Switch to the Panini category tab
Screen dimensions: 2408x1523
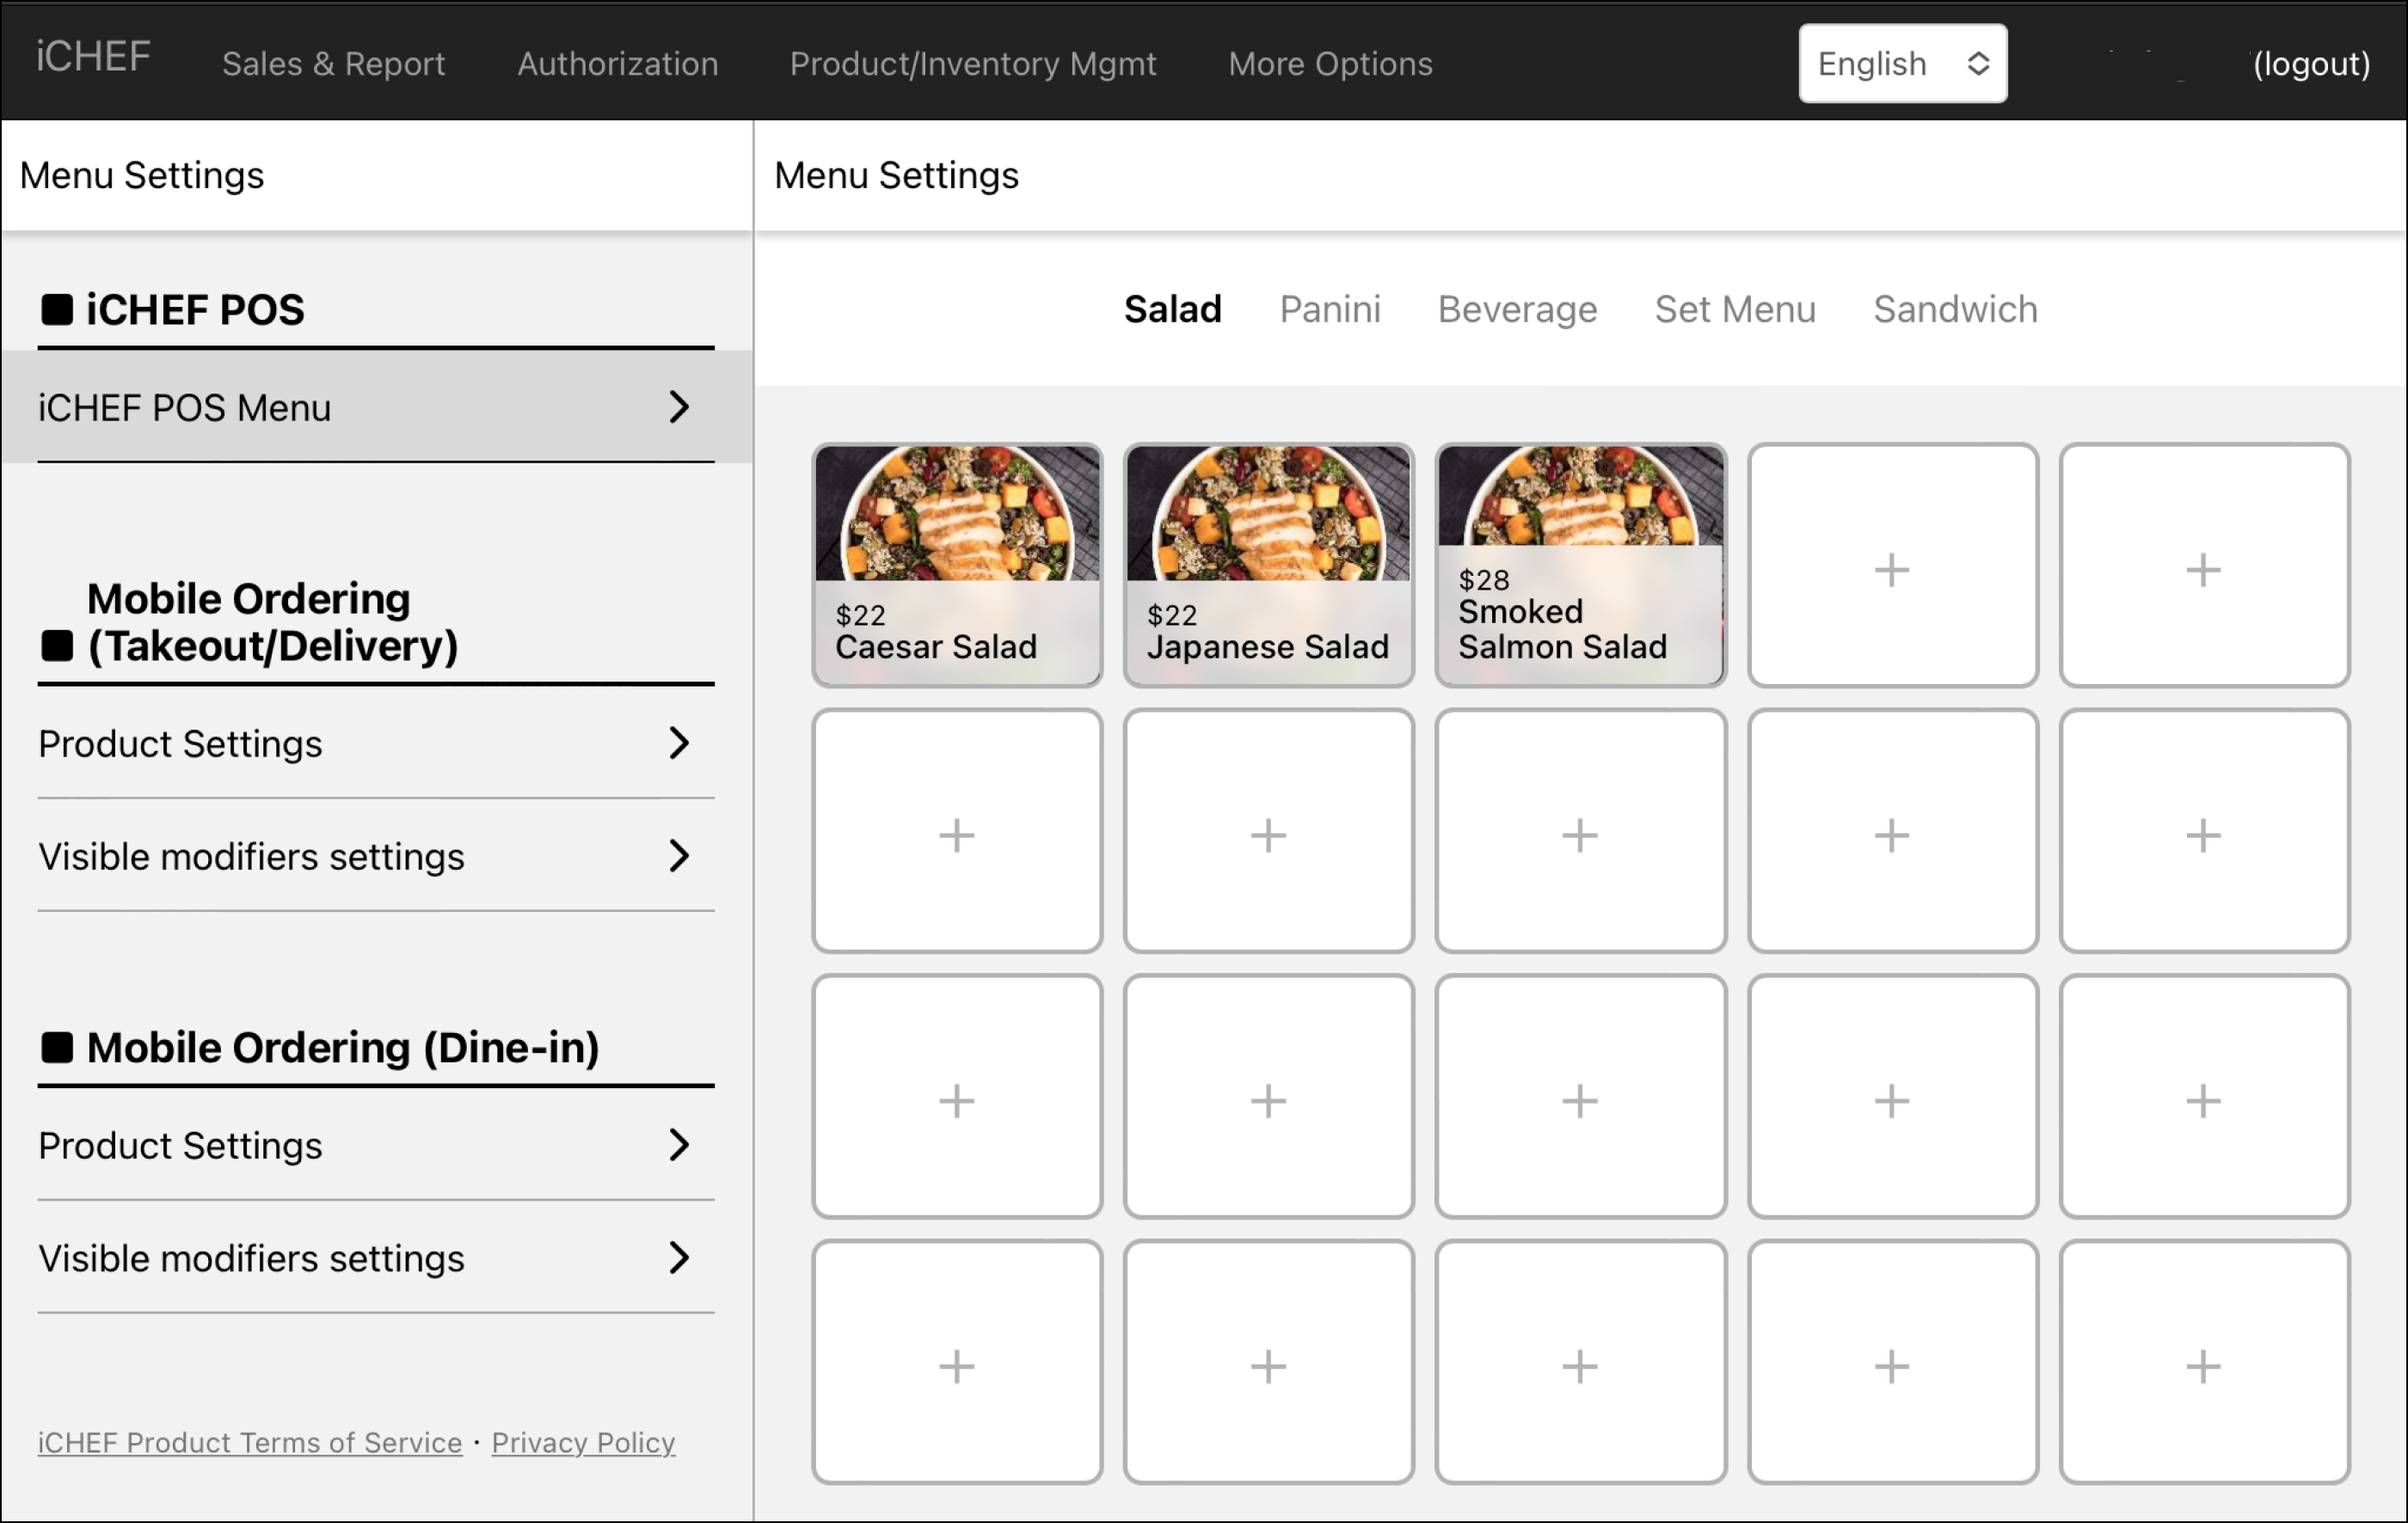(x=1330, y=309)
